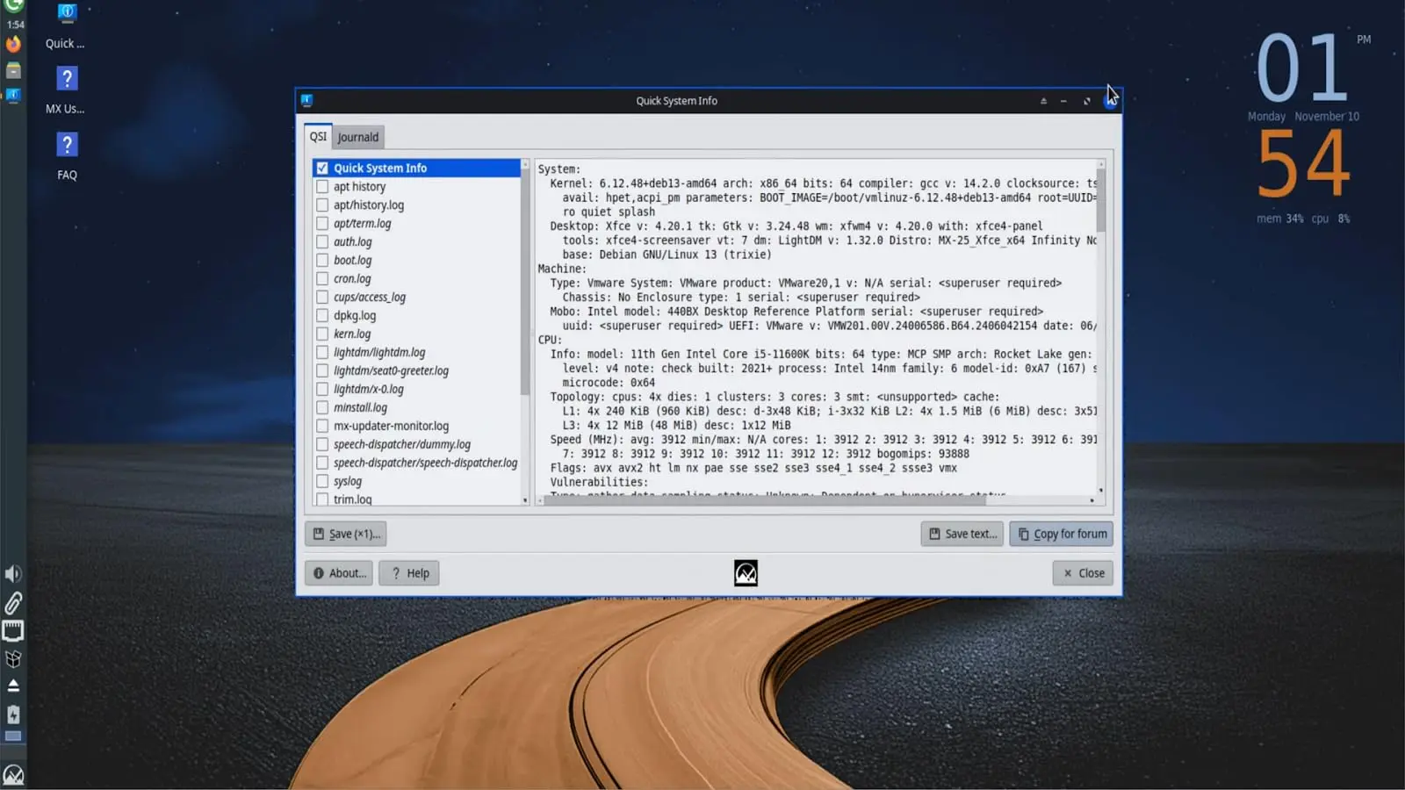Open the package updater box icon
The width and height of the screenshot is (1405, 790).
pyautogui.click(x=13, y=659)
